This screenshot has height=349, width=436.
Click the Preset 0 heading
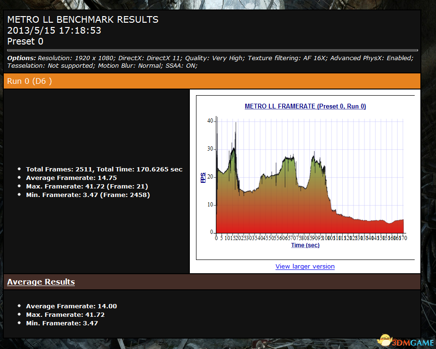pyautogui.click(x=25, y=41)
